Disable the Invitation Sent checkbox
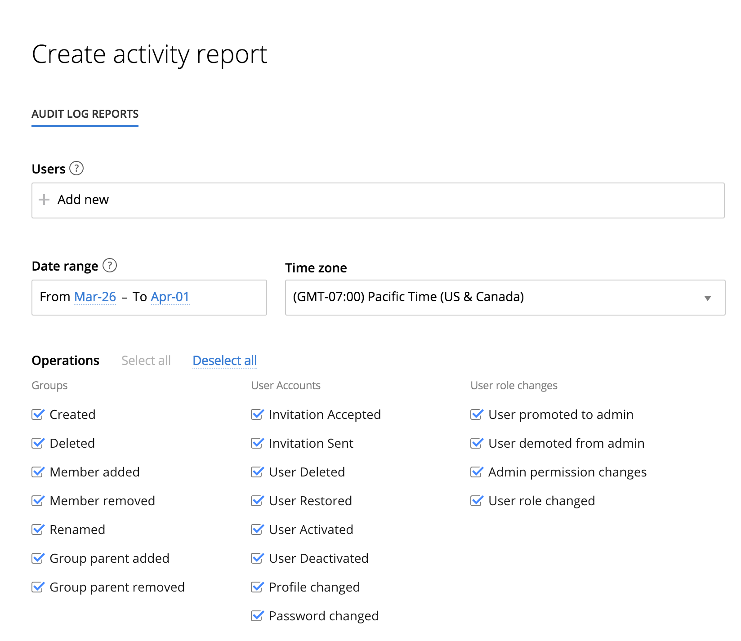 click(258, 443)
